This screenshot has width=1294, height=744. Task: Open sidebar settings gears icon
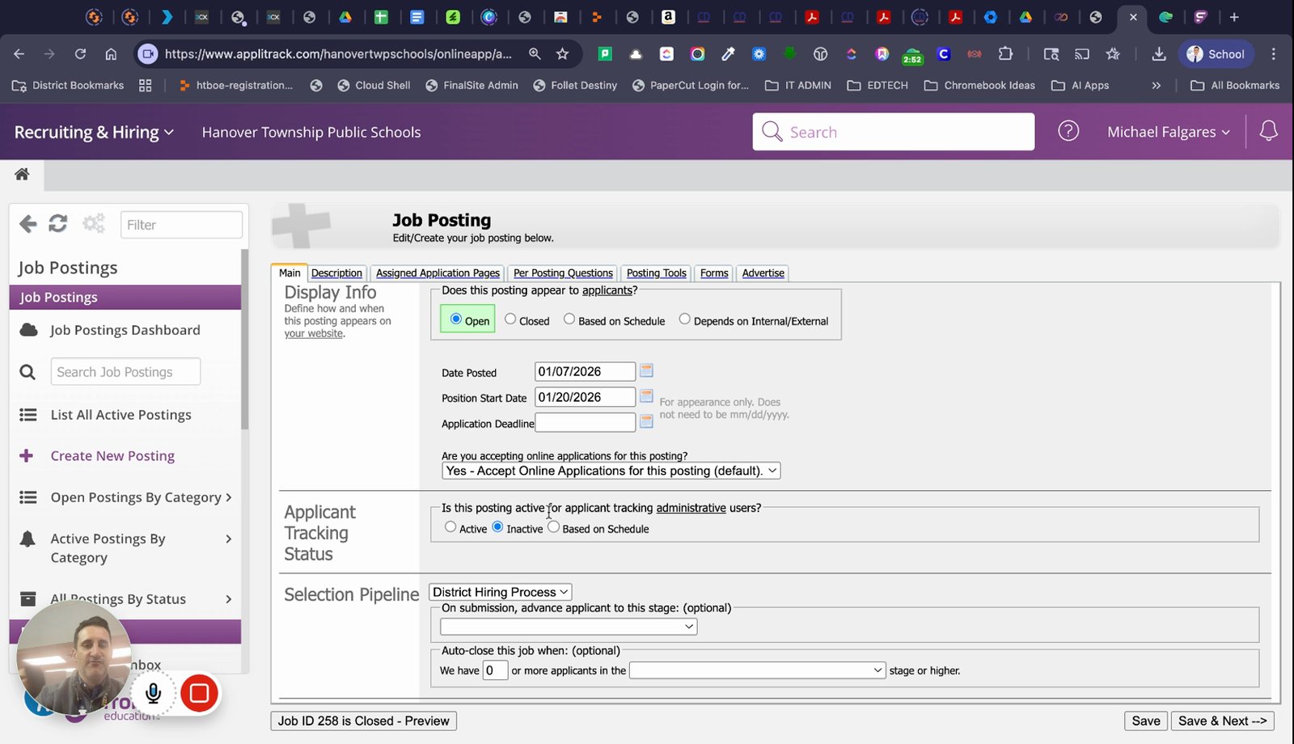tap(94, 224)
